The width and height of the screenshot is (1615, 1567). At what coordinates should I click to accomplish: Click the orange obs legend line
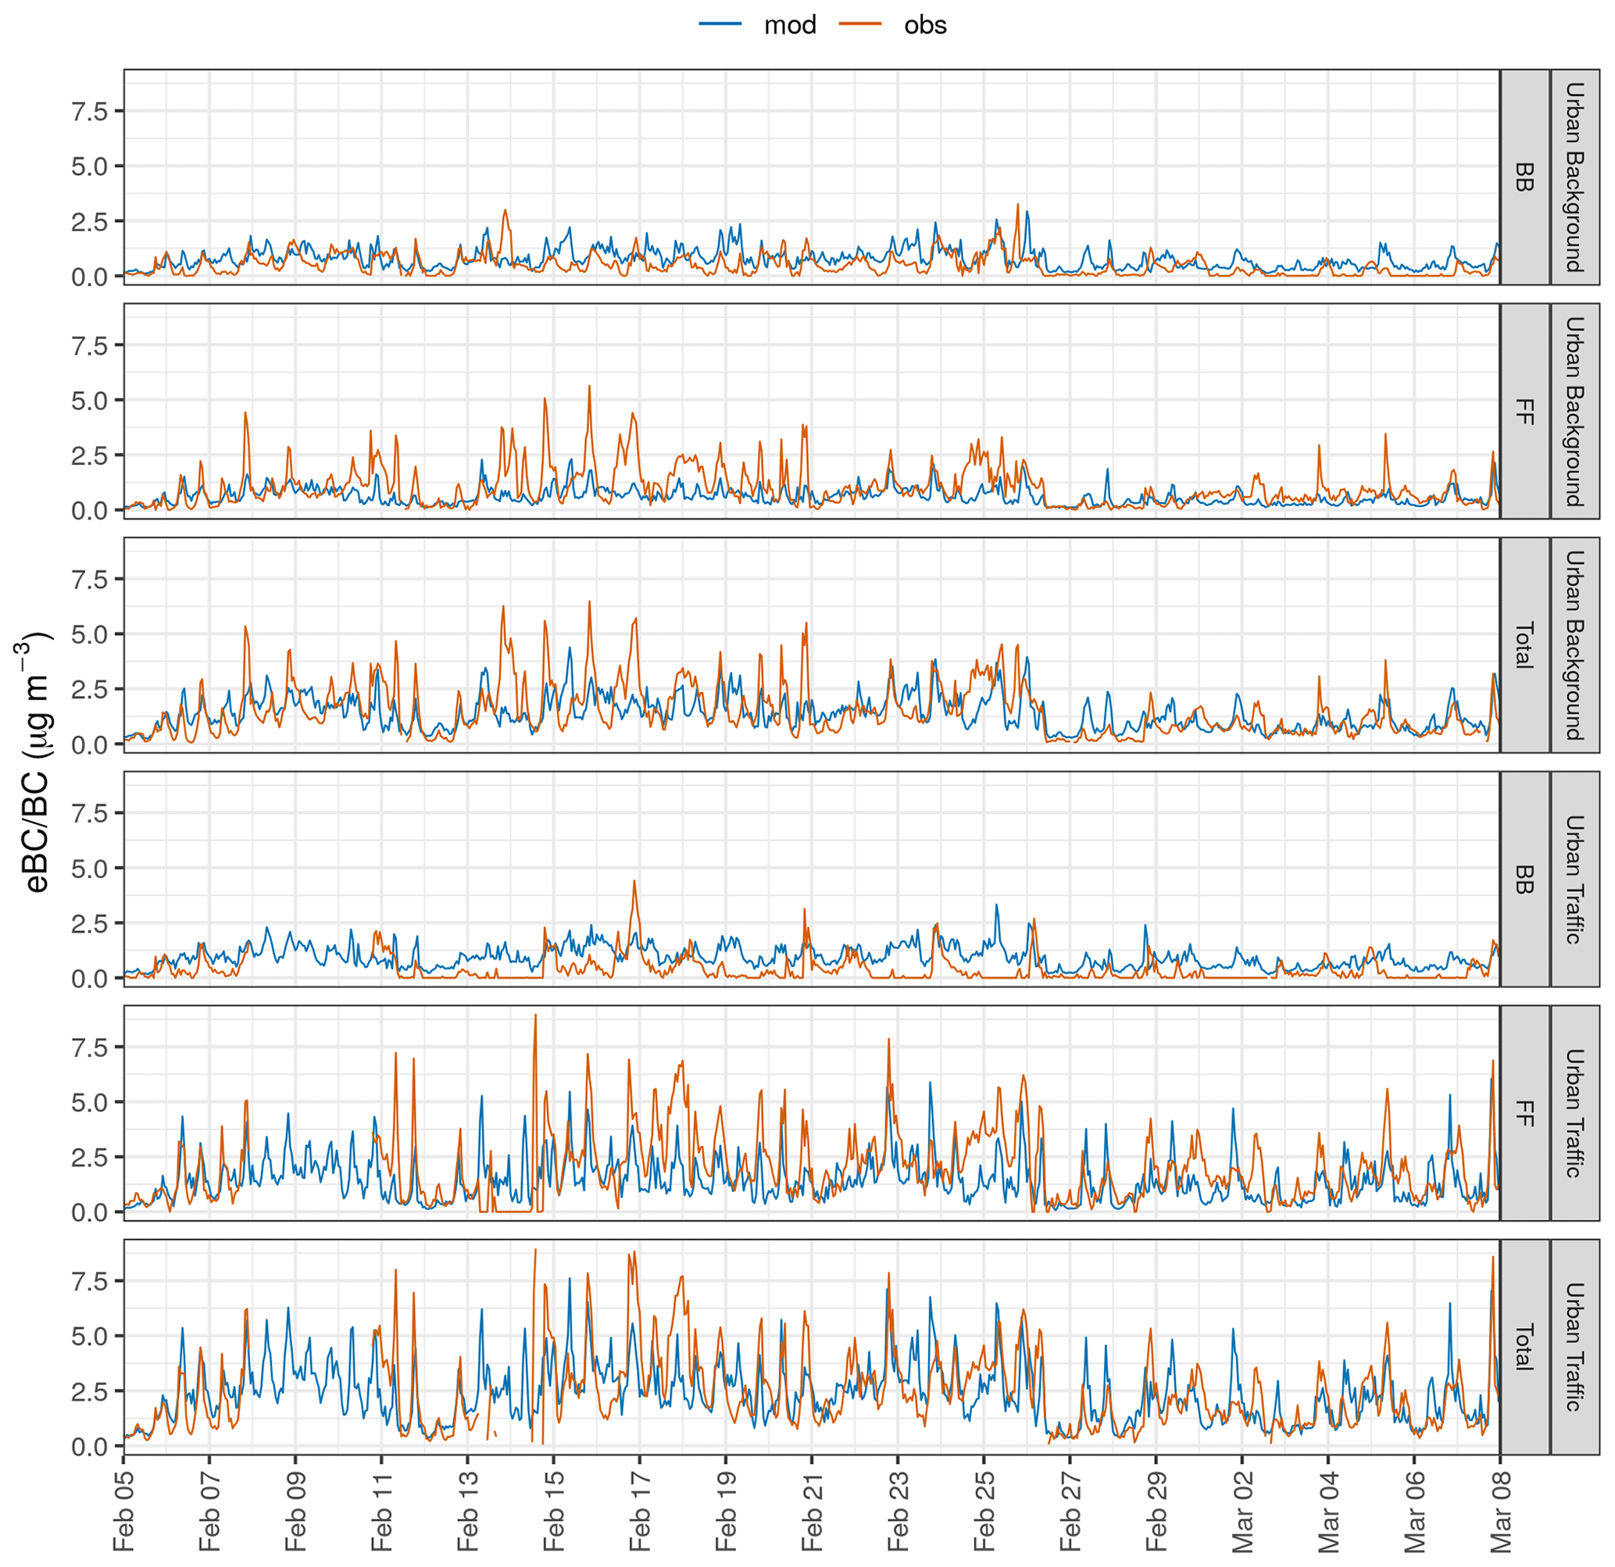(860, 25)
